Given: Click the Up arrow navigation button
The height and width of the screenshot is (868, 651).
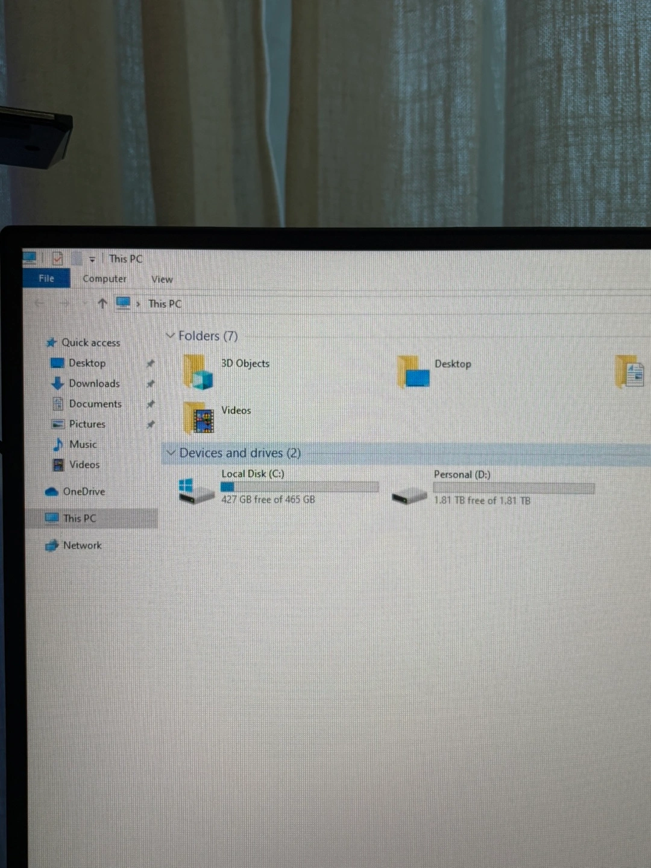Looking at the screenshot, I should (x=102, y=304).
